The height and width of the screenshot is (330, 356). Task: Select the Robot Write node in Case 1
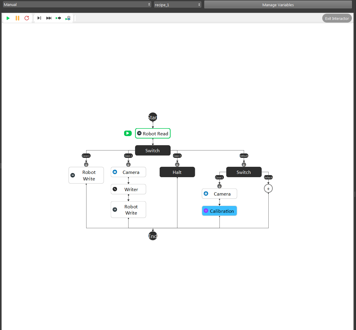coord(86,175)
